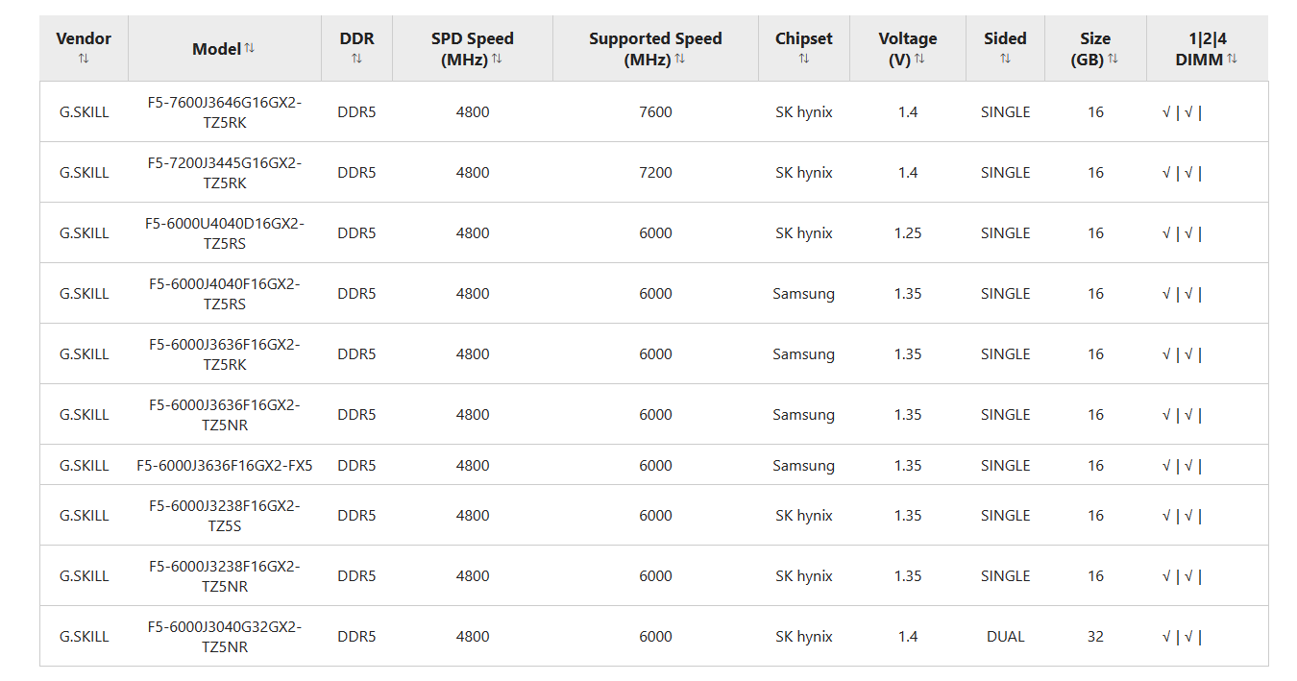
Task: Click supported speed value 7600
Action: [655, 112]
